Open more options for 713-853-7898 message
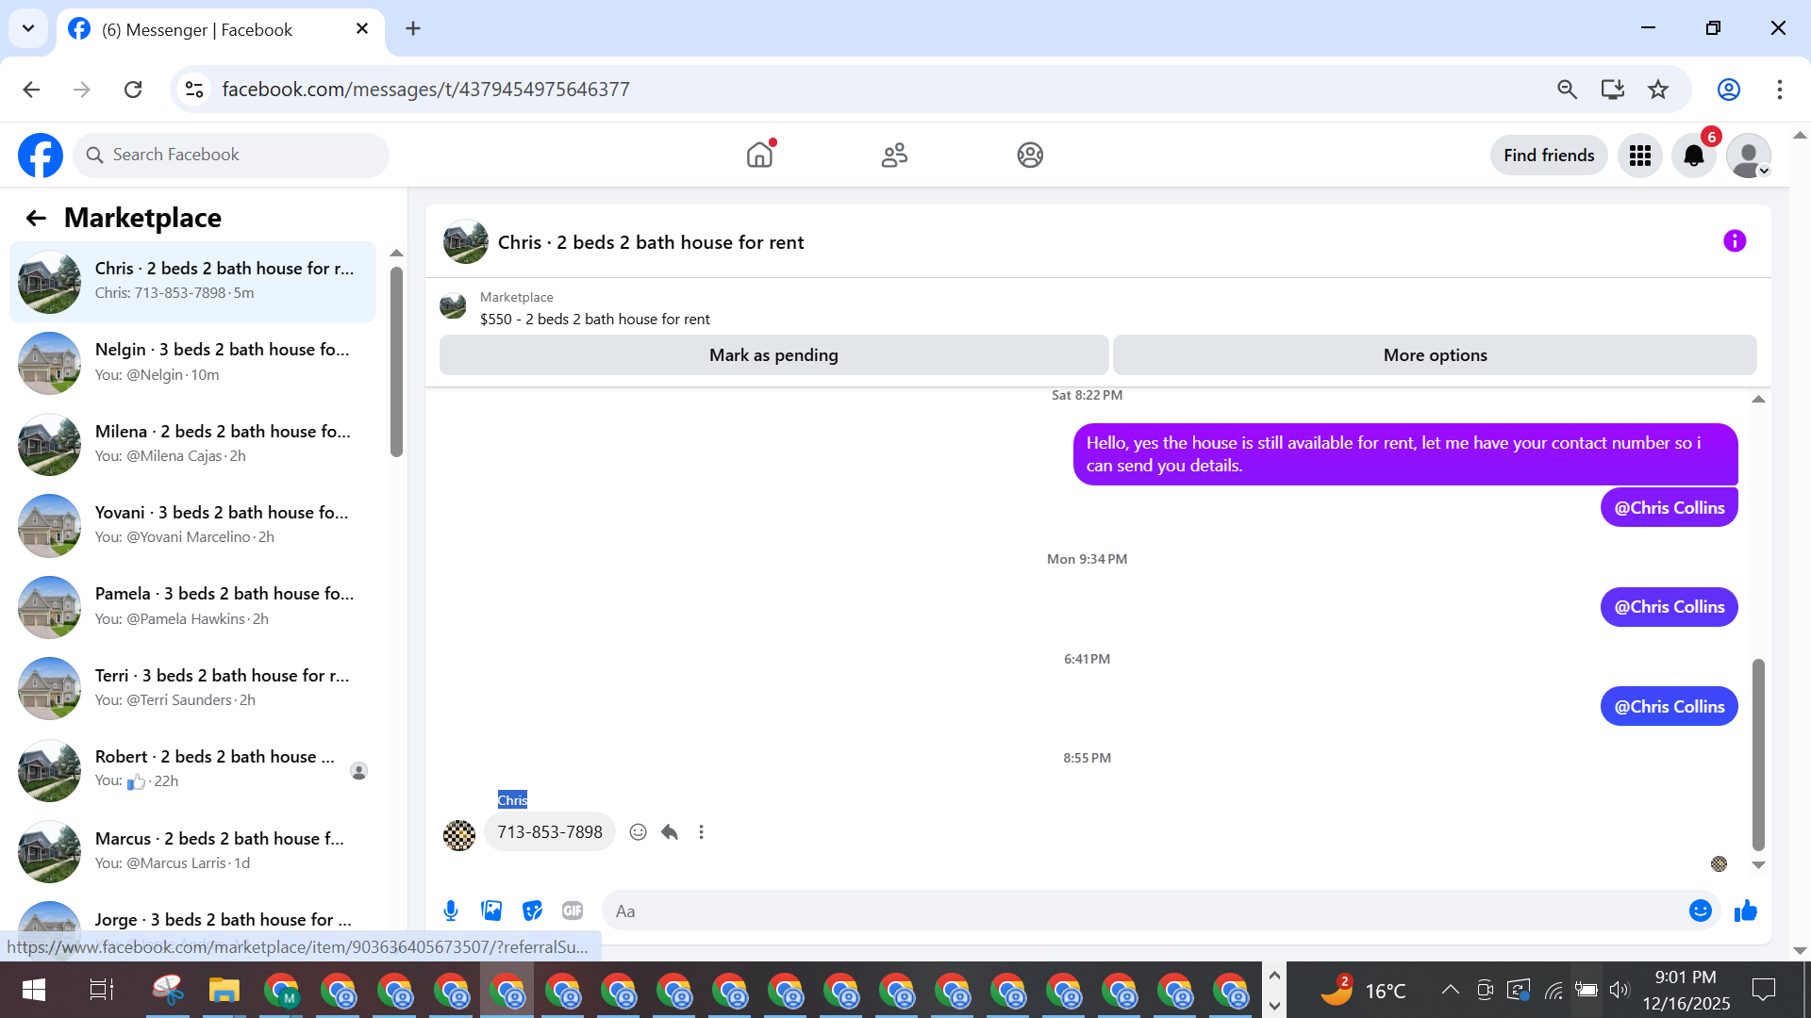The width and height of the screenshot is (1811, 1018). click(701, 832)
